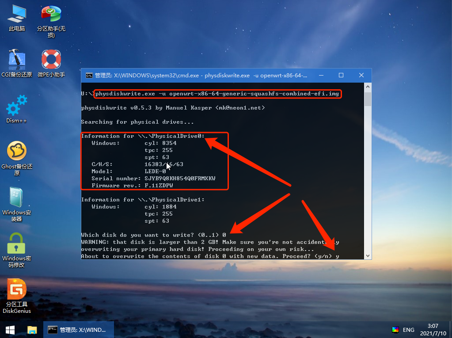
Task: Switch input language via ENG indicator
Action: click(408, 330)
